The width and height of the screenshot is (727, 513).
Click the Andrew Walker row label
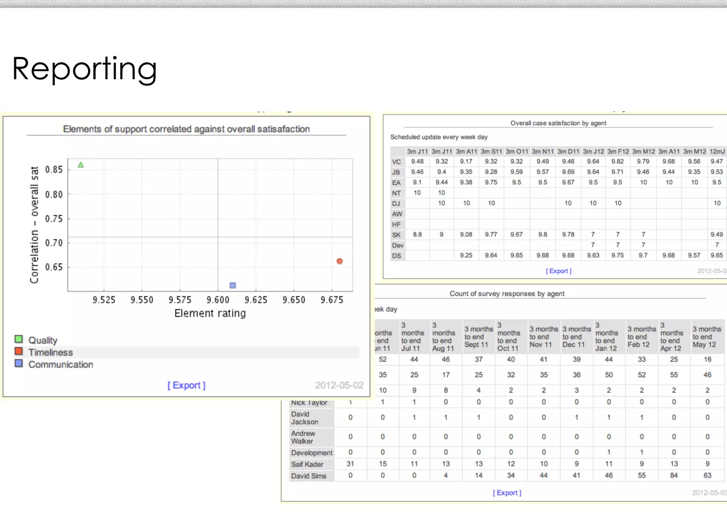[x=303, y=437]
